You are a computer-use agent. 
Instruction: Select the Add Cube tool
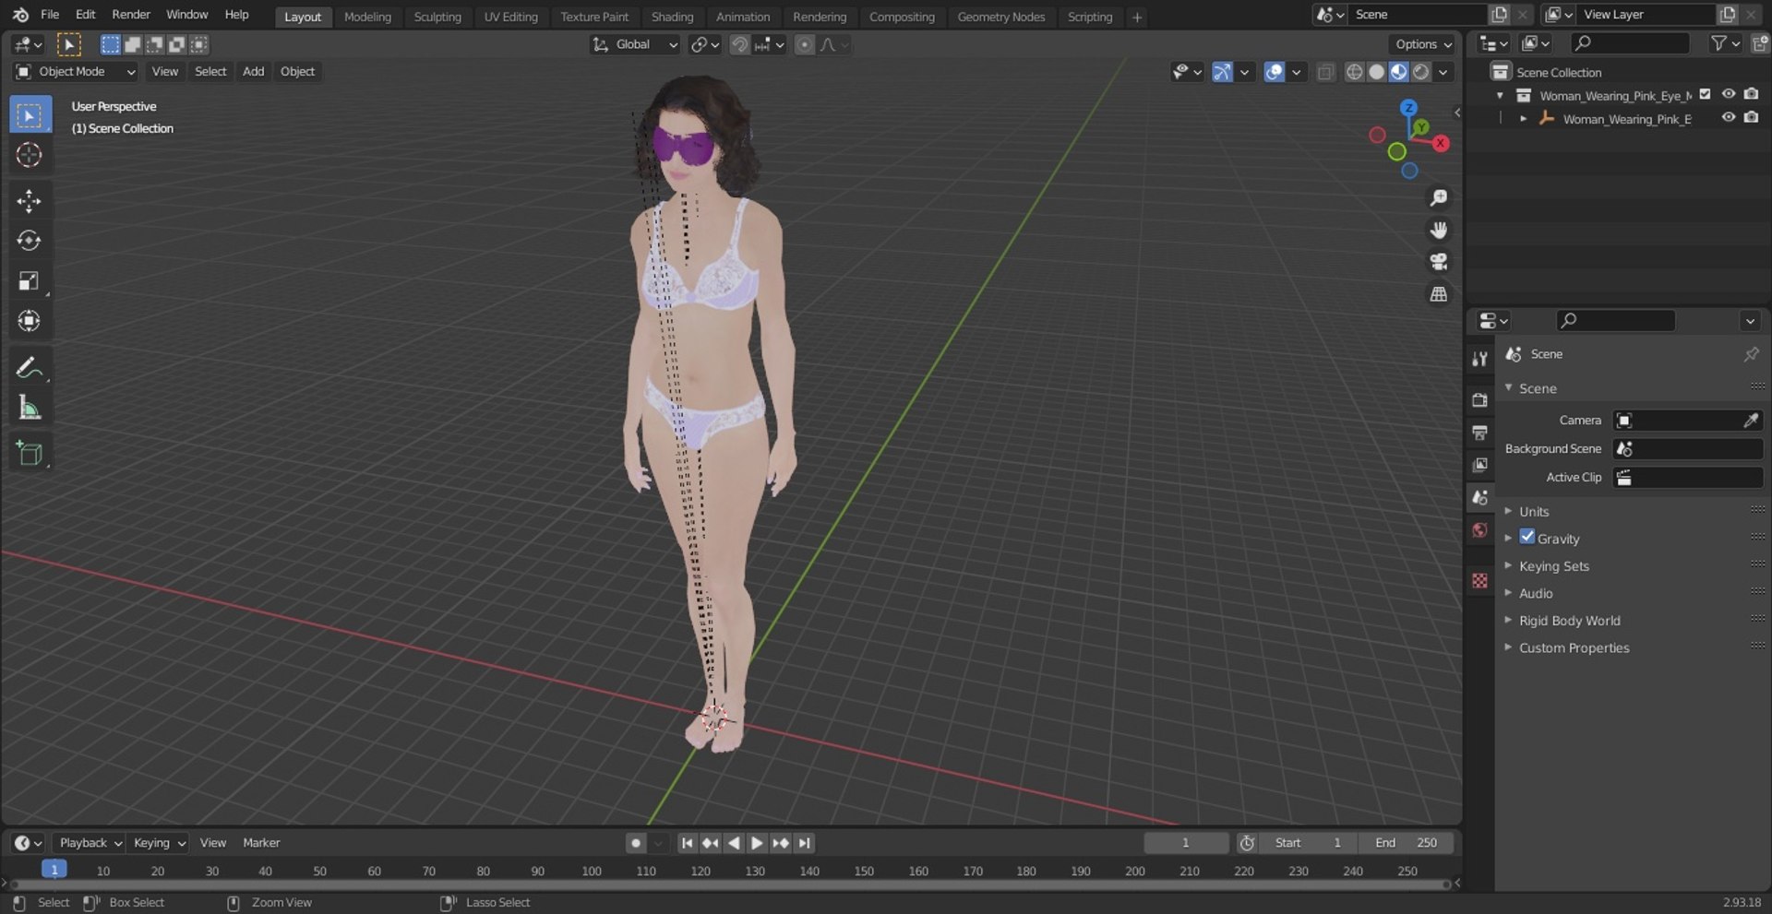[30, 454]
